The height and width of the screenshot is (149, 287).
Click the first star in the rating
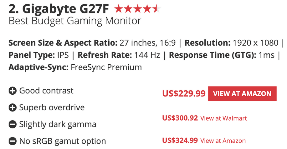click(x=119, y=9)
